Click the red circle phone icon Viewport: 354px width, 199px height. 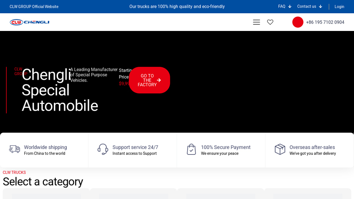pos(297,22)
